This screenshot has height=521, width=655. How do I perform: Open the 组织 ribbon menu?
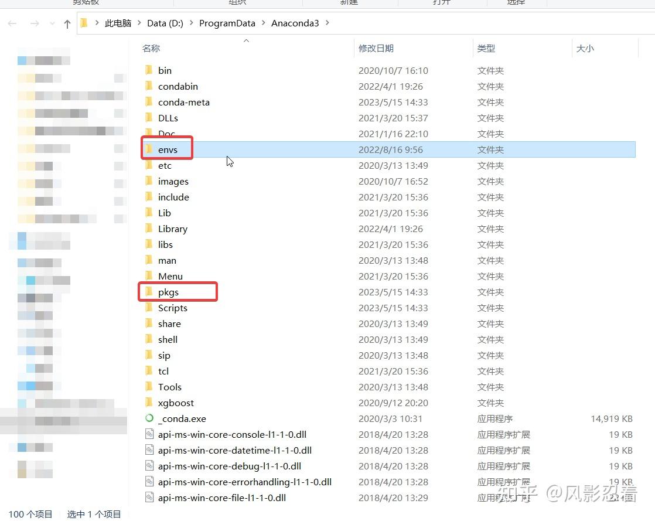[237, 3]
